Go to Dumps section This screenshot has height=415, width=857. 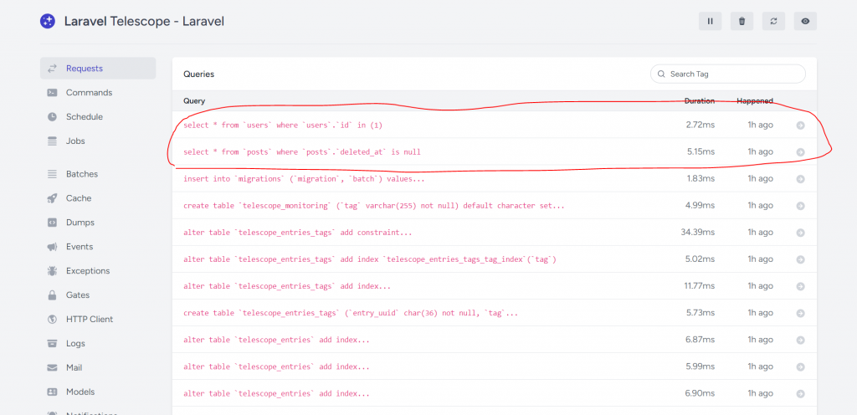(x=98, y=223)
